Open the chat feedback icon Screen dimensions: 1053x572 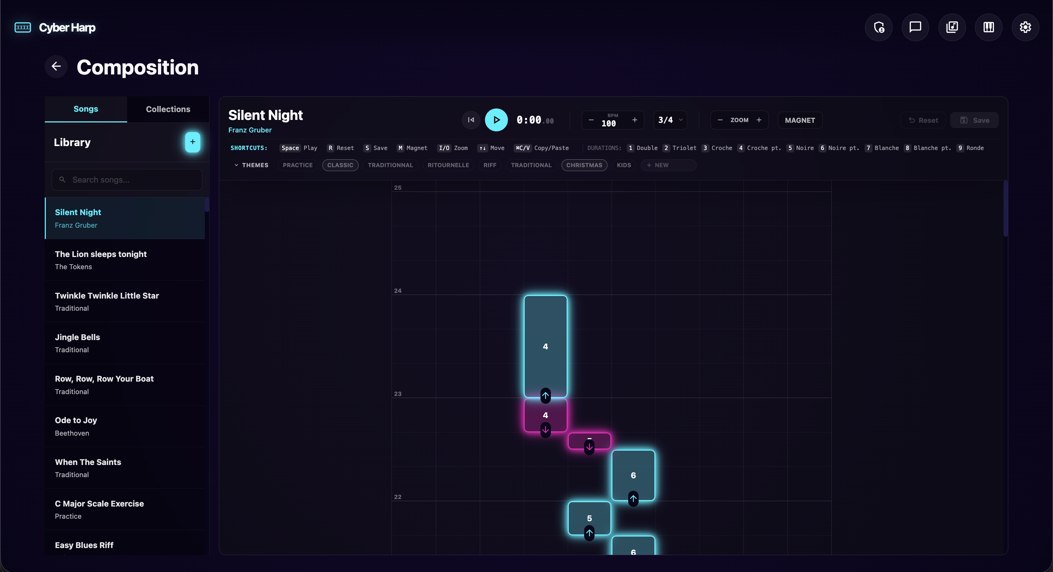(x=915, y=27)
